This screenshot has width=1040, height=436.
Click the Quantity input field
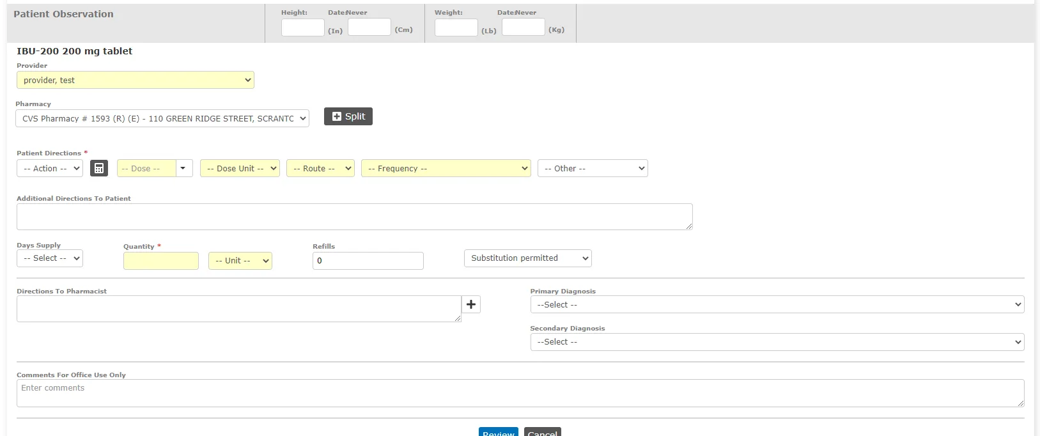[x=161, y=261]
